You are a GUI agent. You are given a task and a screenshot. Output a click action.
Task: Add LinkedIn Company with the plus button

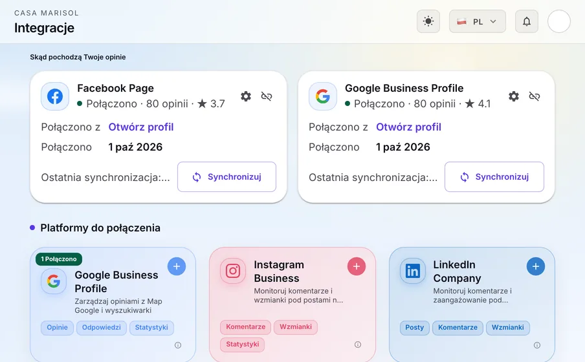[536, 266]
